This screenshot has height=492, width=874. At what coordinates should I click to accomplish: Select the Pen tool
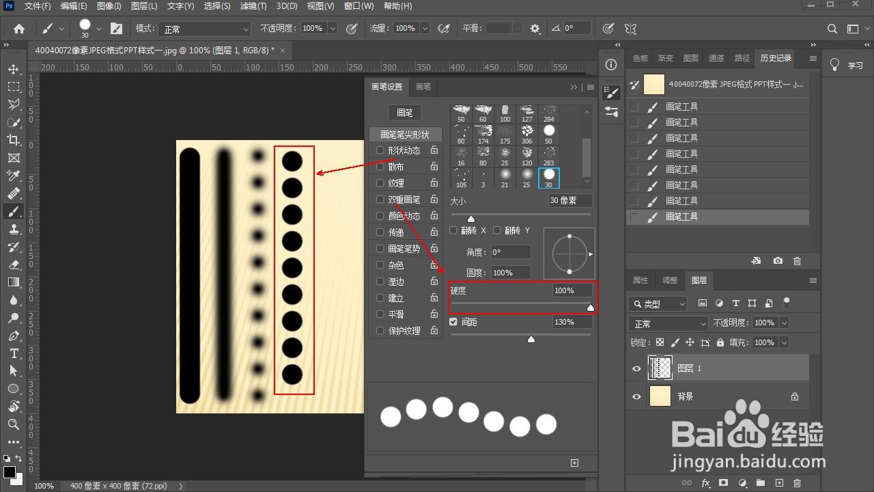(14, 336)
